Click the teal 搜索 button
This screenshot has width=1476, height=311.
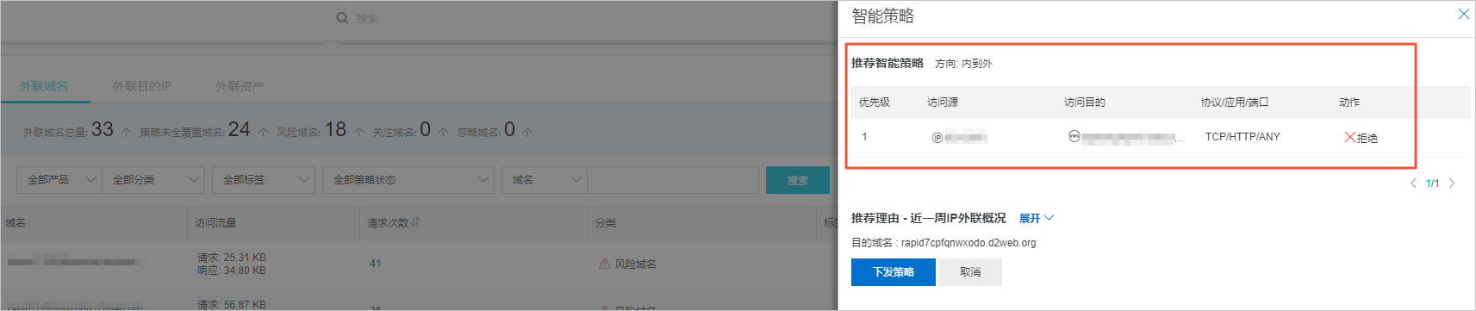[798, 180]
